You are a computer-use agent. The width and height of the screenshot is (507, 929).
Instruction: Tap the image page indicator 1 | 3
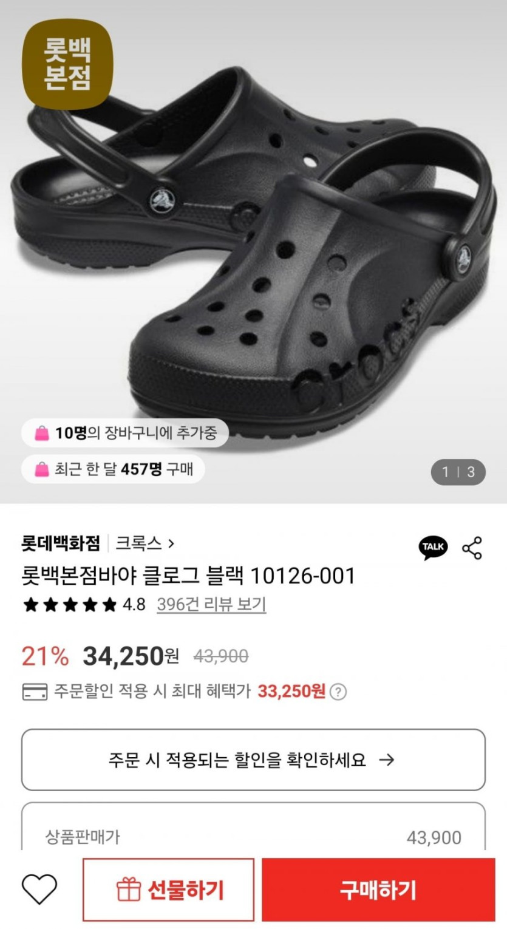click(458, 472)
